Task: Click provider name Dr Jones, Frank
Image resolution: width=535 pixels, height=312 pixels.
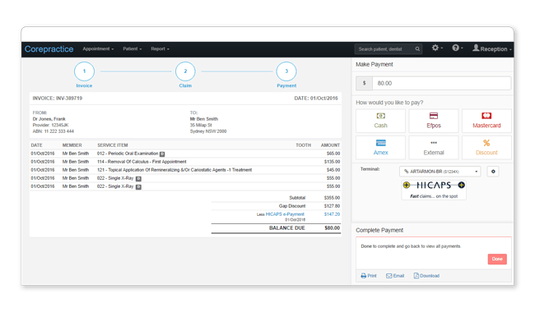Action: tap(49, 119)
